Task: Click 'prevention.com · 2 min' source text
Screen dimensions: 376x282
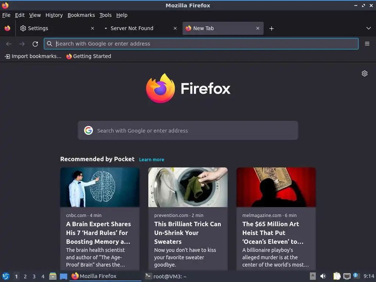Action: (x=179, y=215)
